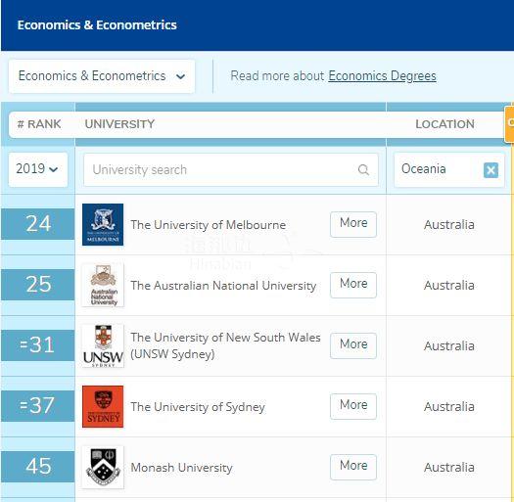Click the UNSW Sydney logo
The width and height of the screenshot is (514, 502).
[x=103, y=345]
